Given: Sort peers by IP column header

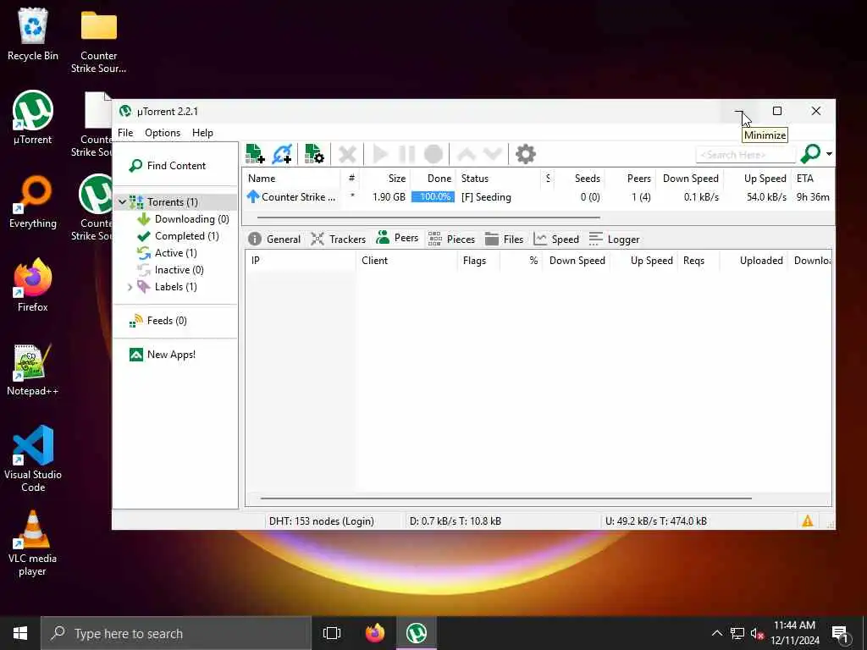Looking at the screenshot, I should click(301, 261).
